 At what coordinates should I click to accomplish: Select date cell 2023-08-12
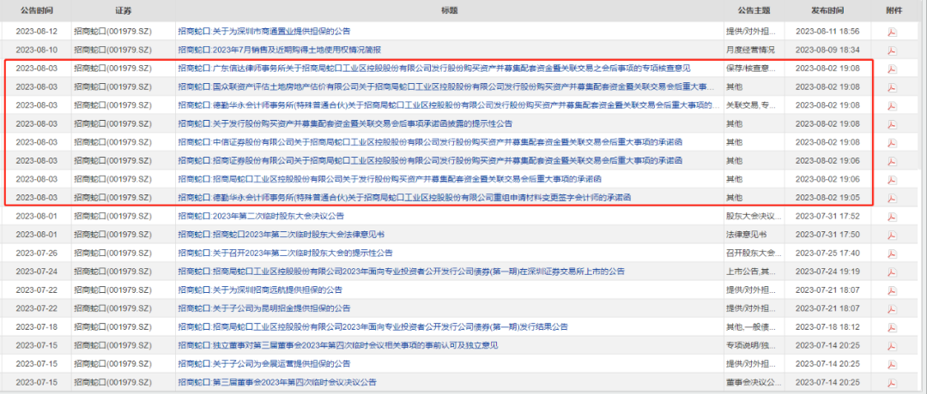pos(37,32)
